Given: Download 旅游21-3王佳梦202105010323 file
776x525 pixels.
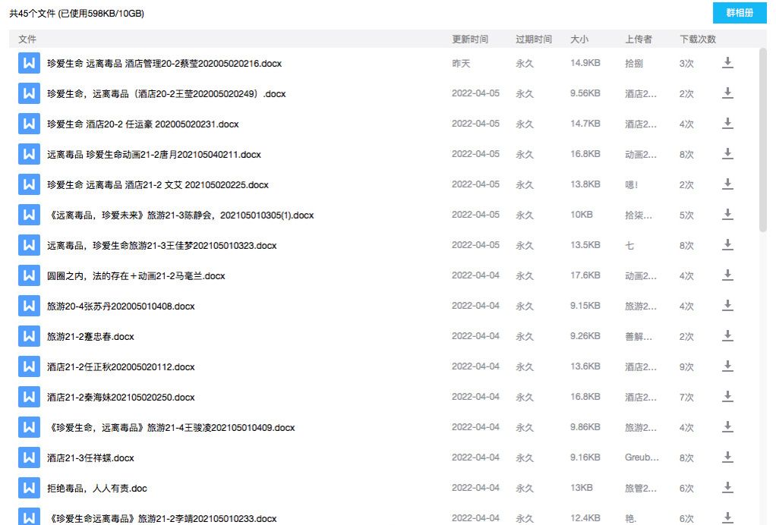Looking at the screenshot, I should point(727,245).
